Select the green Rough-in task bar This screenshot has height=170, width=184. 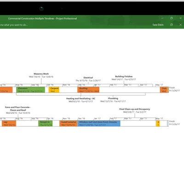pyautogui.click(x=46, y=123)
